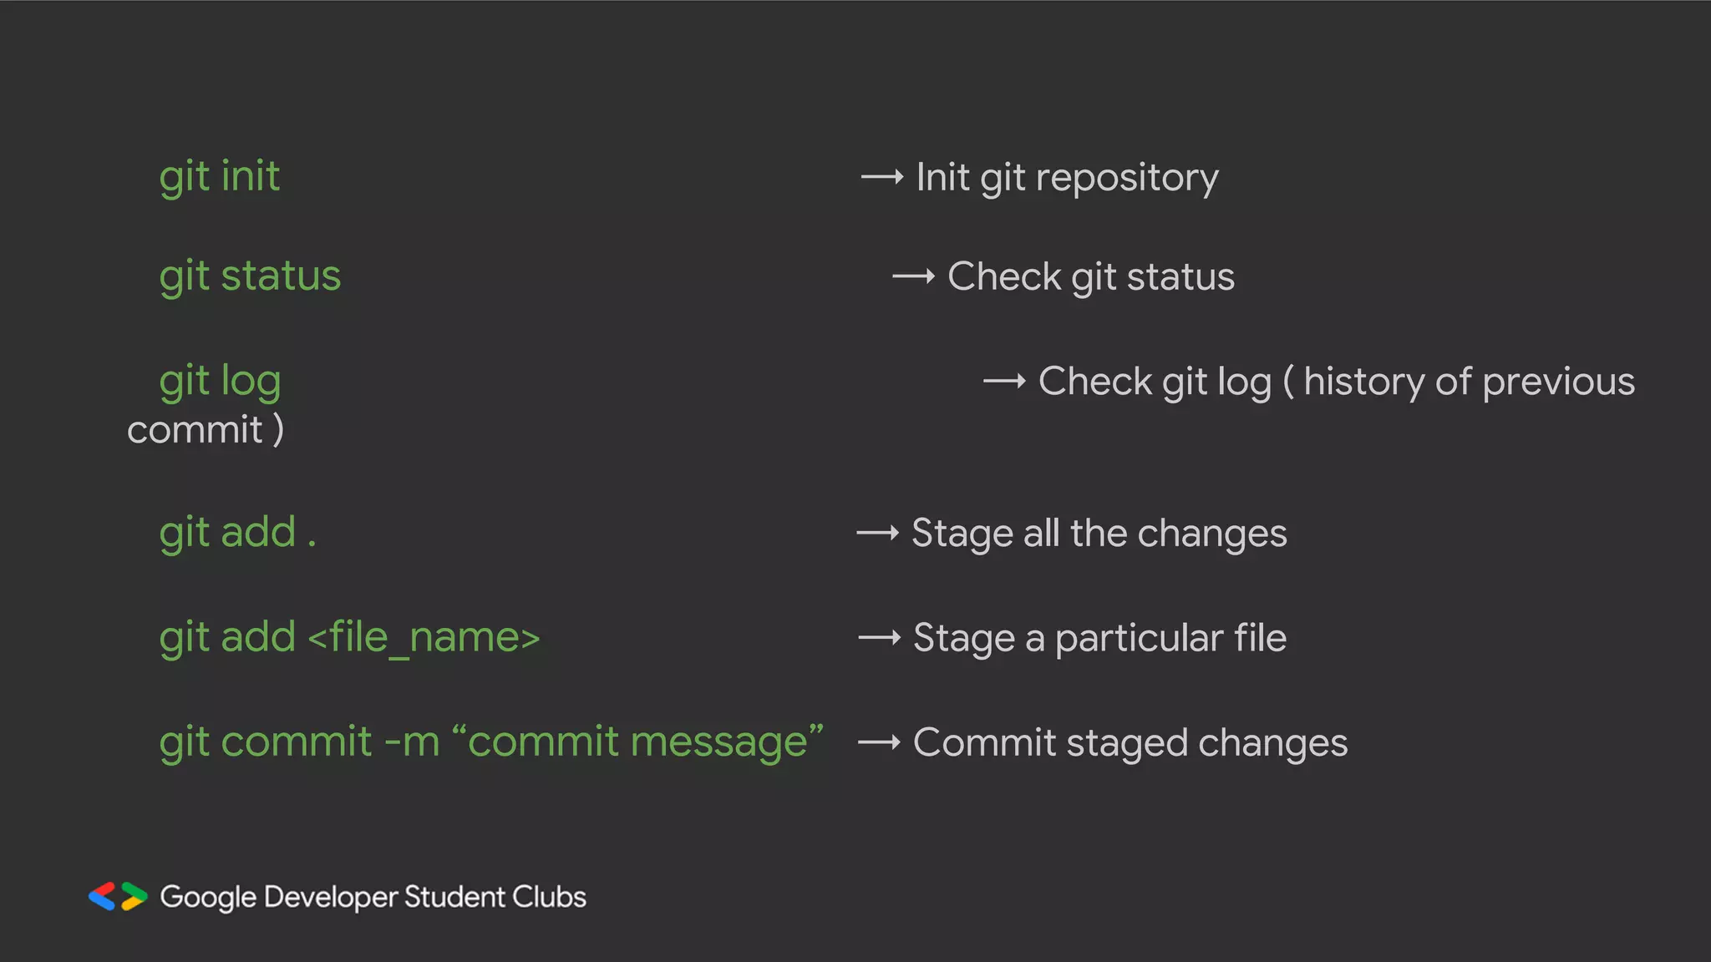The height and width of the screenshot is (962, 1711).
Task: Click the arrow before Check git log
Action: [1004, 382]
